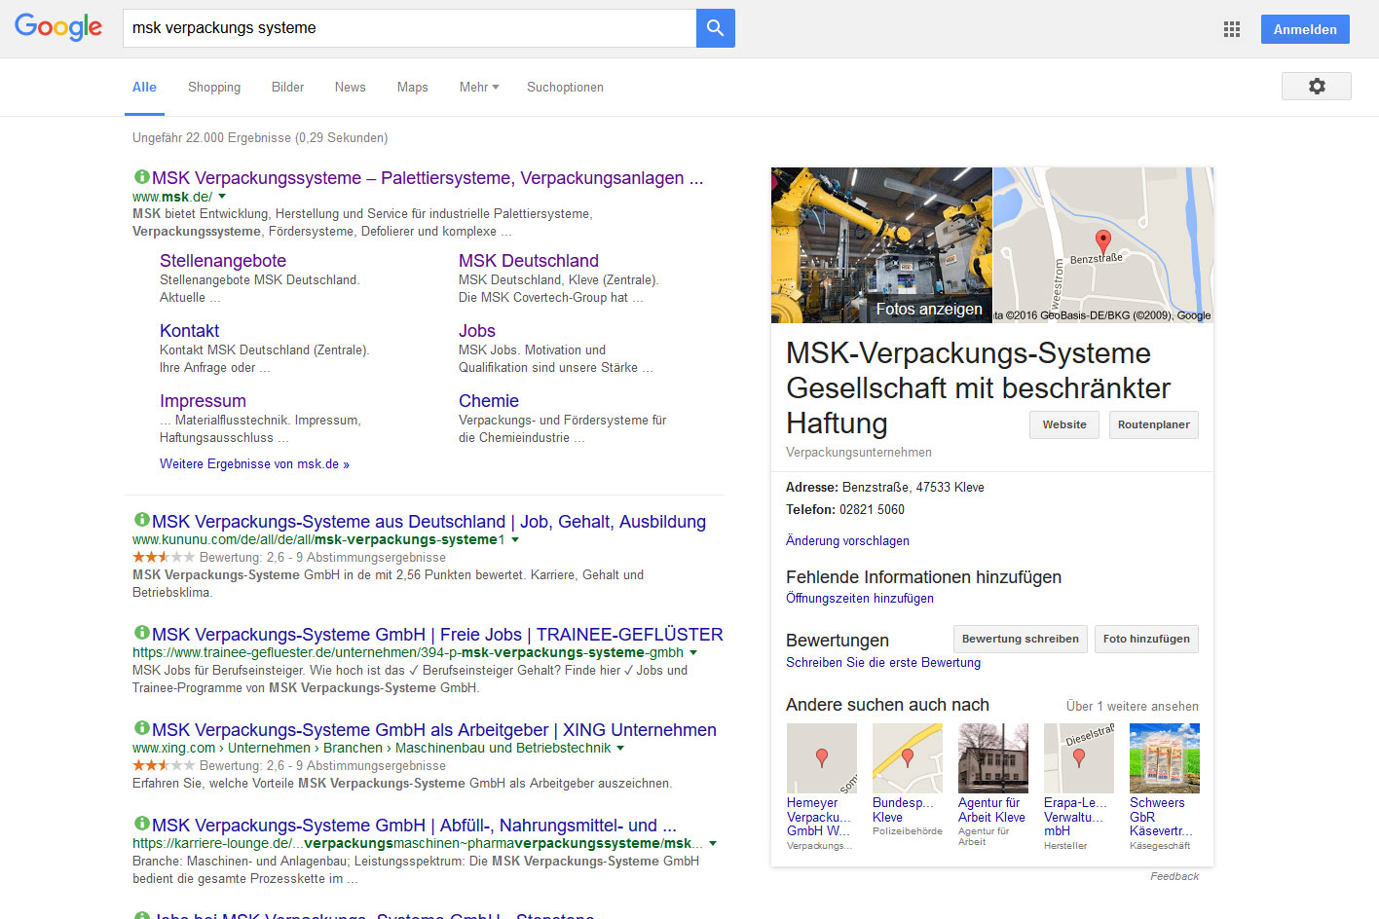This screenshot has height=919, width=1379.
Task: Click the Anmelden sign-in button
Action: click(1305, 29)
